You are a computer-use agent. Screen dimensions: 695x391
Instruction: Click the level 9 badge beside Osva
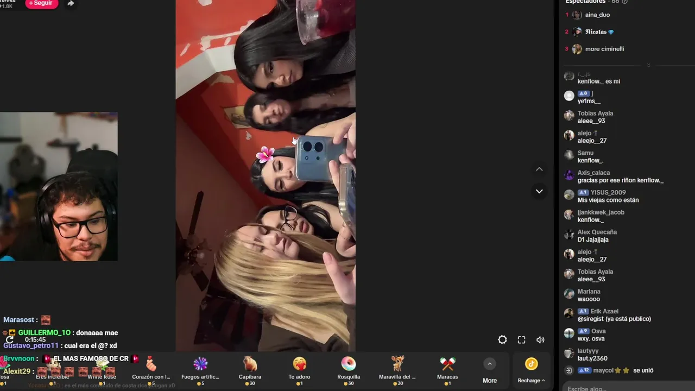pyautogui.click(x=583, y=331)
